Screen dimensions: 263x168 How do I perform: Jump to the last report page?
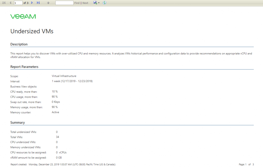click(38, 3)
